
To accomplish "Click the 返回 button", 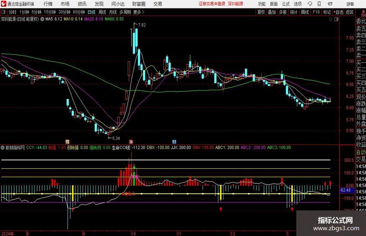I will 349,12.
